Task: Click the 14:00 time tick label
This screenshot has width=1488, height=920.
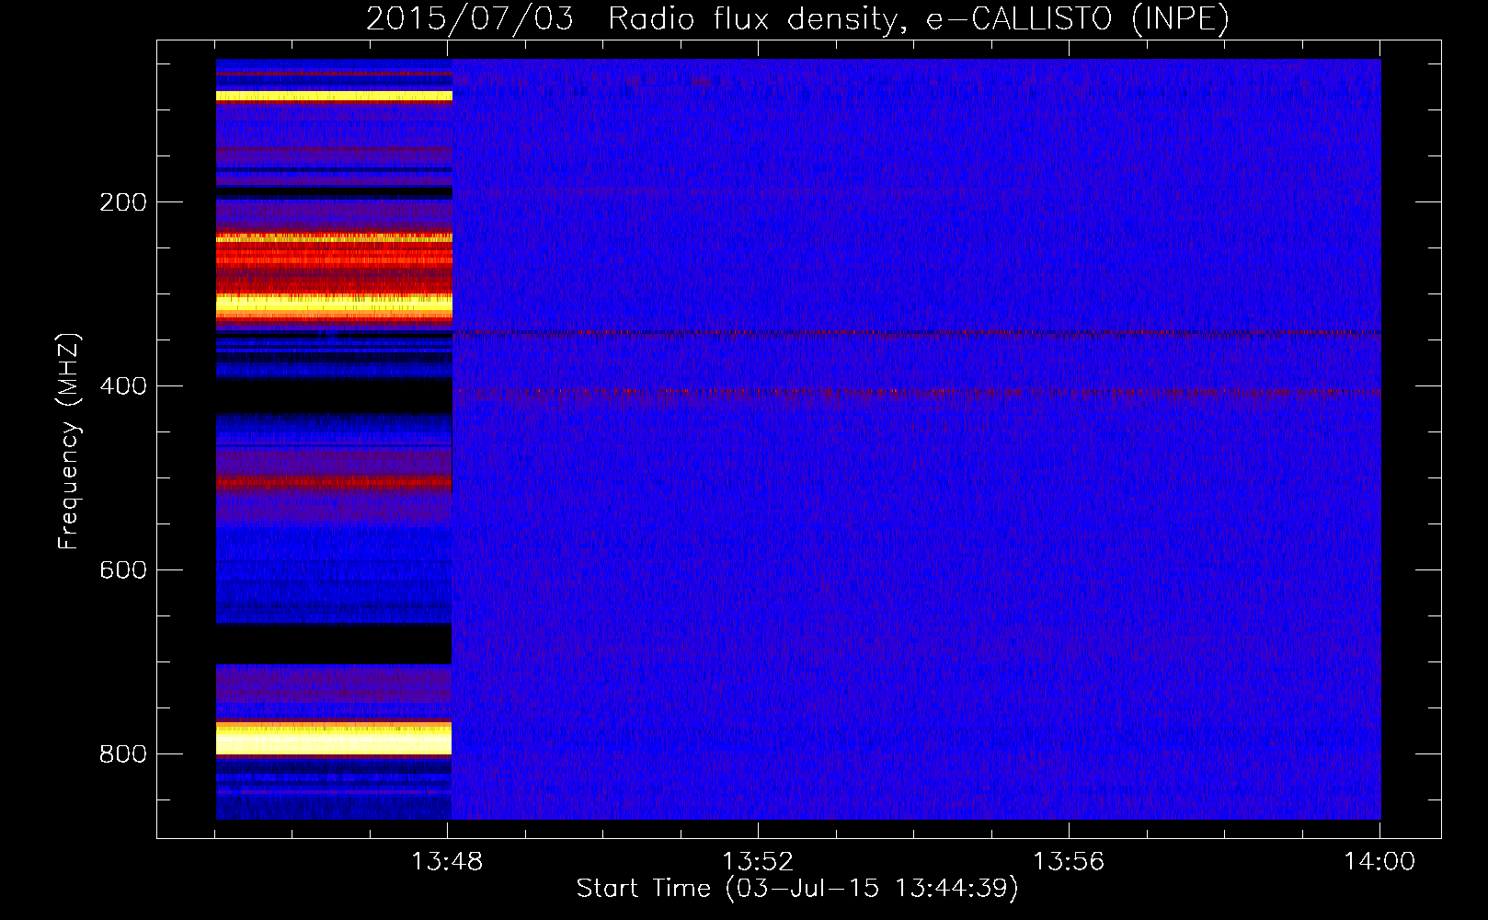Action: tap(1379, 862)
